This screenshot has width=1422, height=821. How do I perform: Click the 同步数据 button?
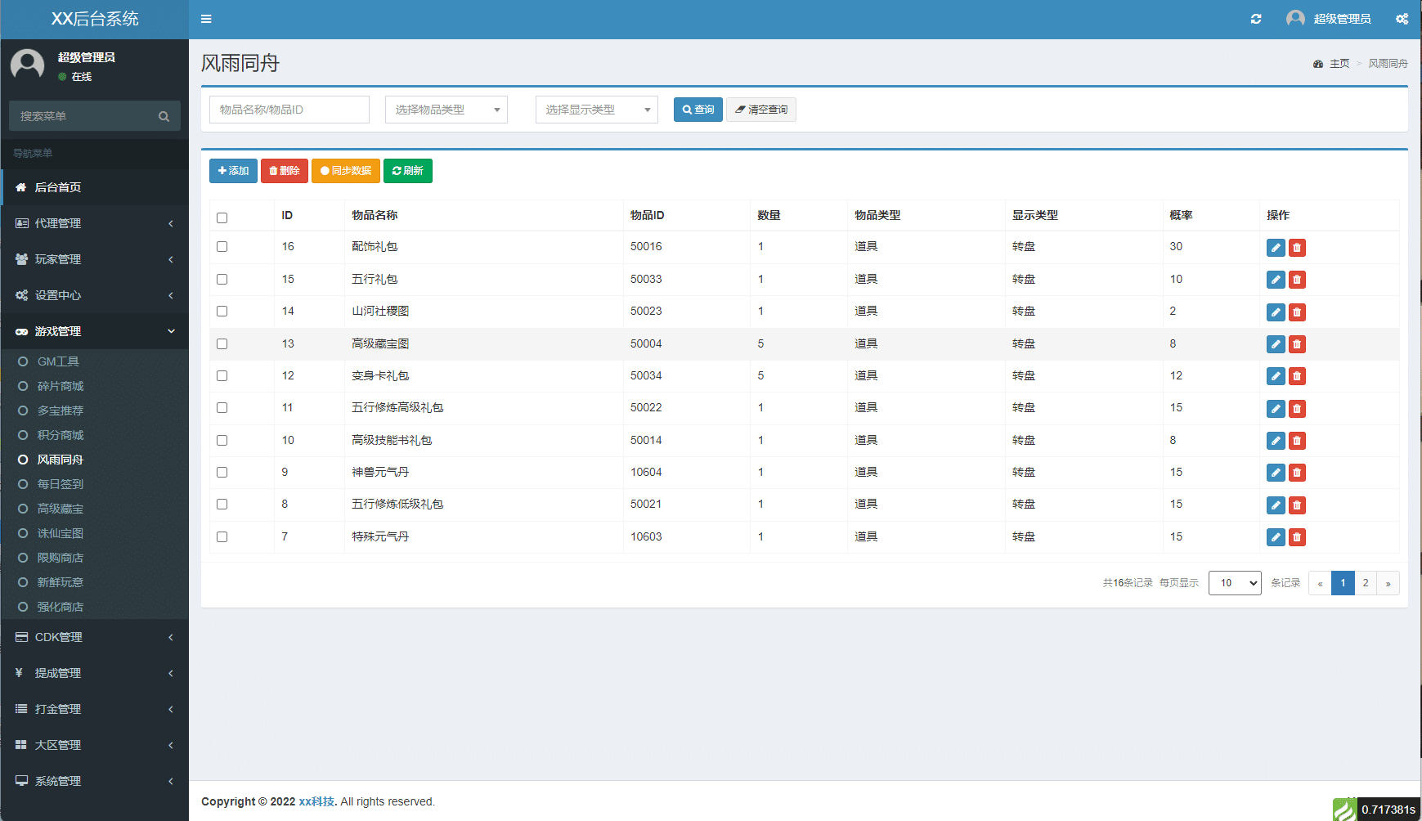click(x=345, y=171)
